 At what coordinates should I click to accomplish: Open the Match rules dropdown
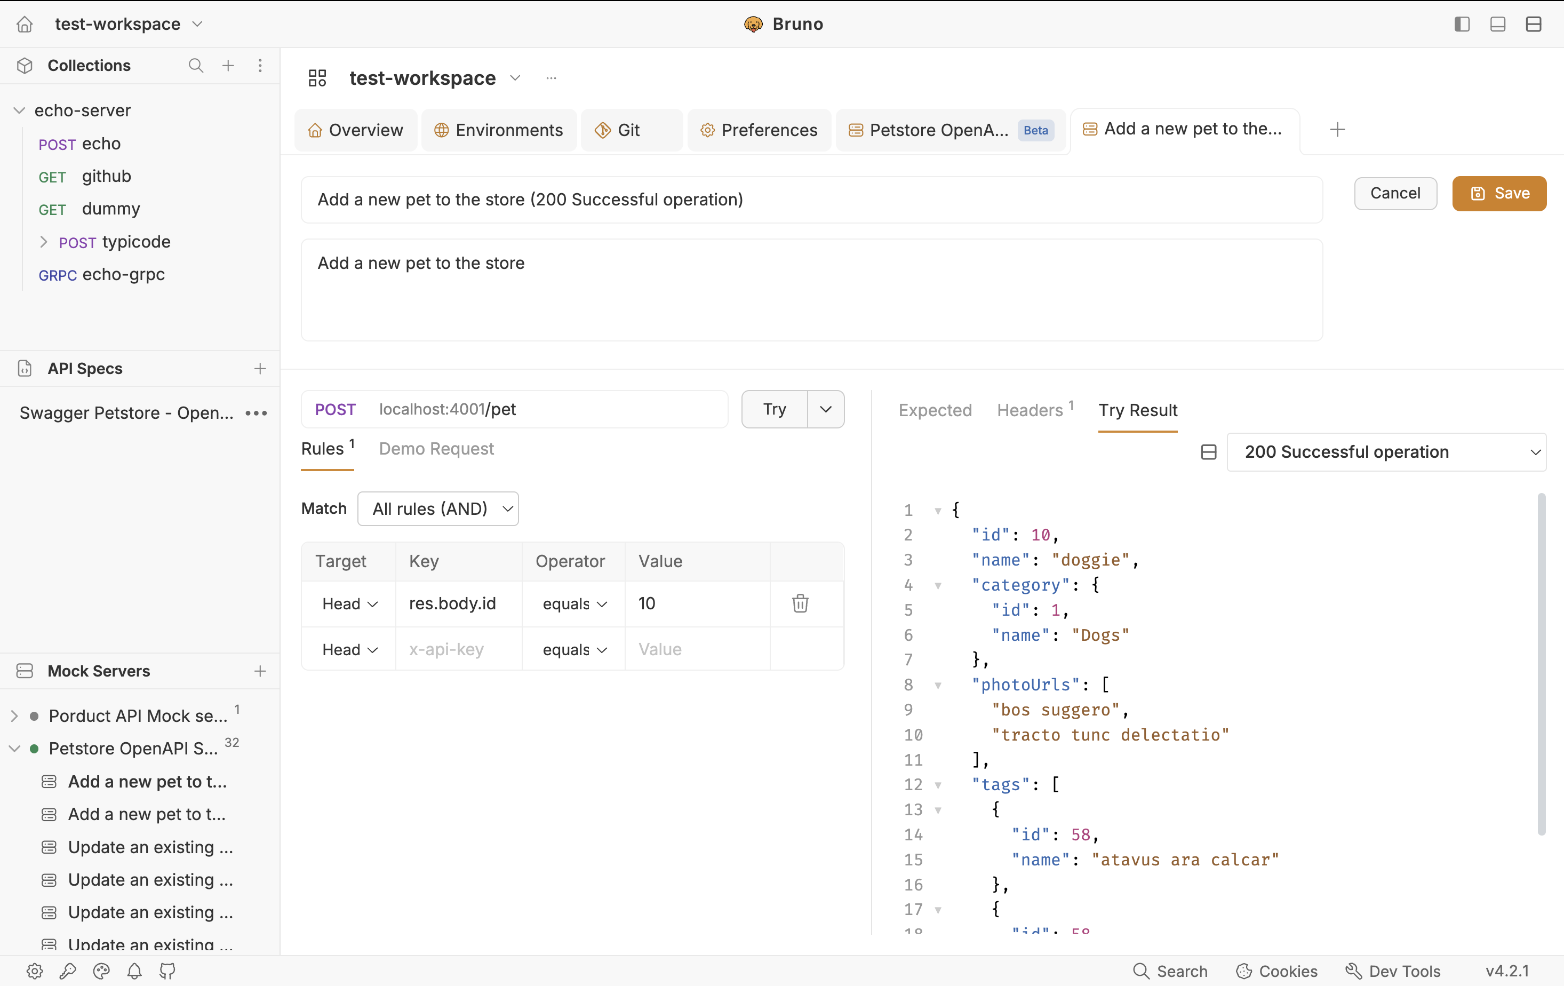click(438, 508)
